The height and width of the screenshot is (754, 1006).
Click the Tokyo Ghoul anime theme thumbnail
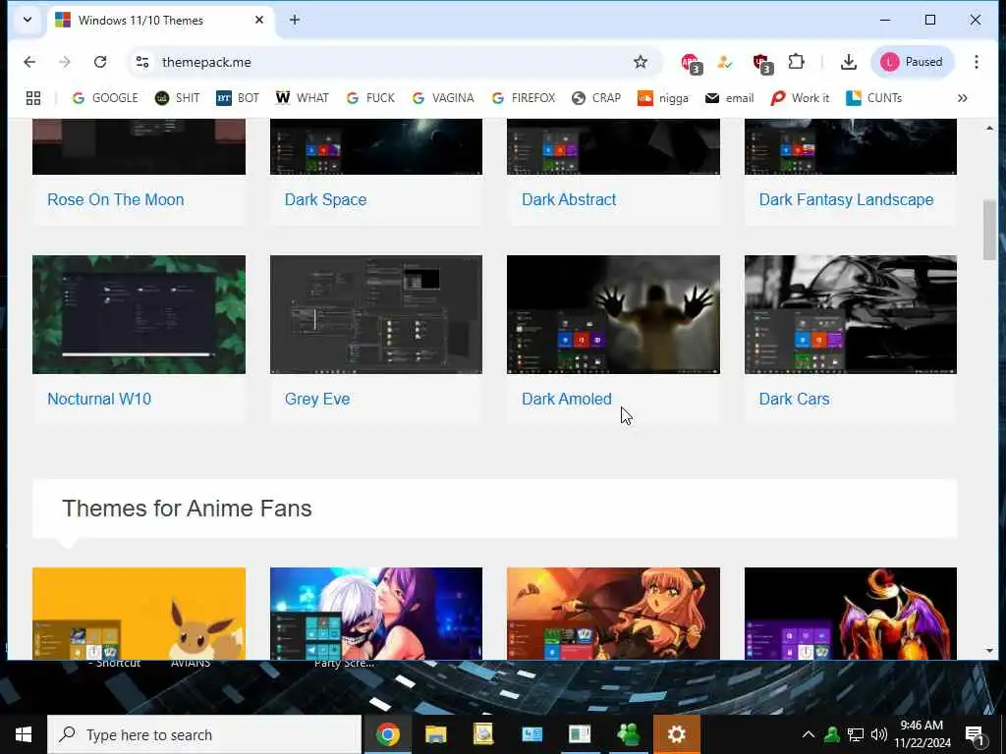point(376,613)
